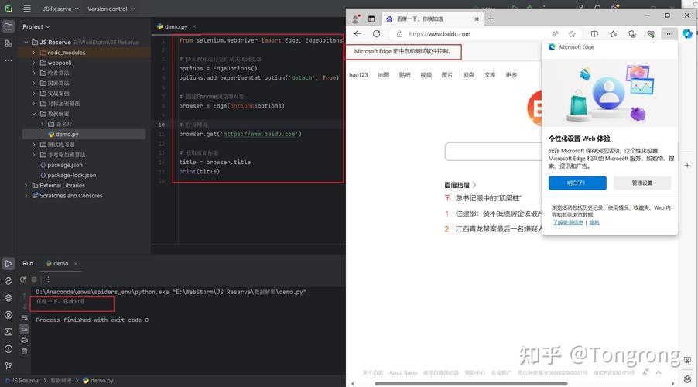
Task: Rerun the demo script in Run panel
Action: [x=23, y=279]
